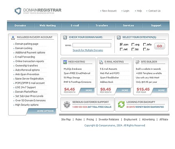The width and height of the screenshot is (175, 149).
Task: Select Online transaction reports item
Action: (30, 61)
